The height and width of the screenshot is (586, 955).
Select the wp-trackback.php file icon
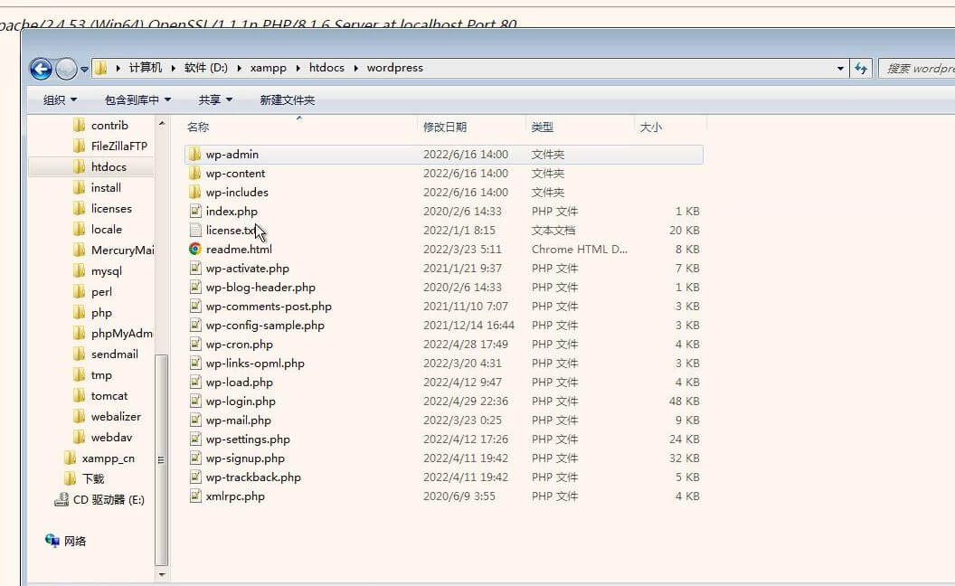point(195,477)
